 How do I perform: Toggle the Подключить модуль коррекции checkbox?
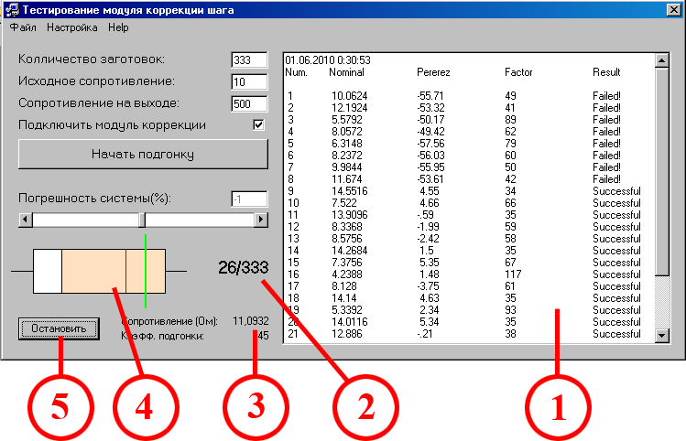[x=258, y=125]
